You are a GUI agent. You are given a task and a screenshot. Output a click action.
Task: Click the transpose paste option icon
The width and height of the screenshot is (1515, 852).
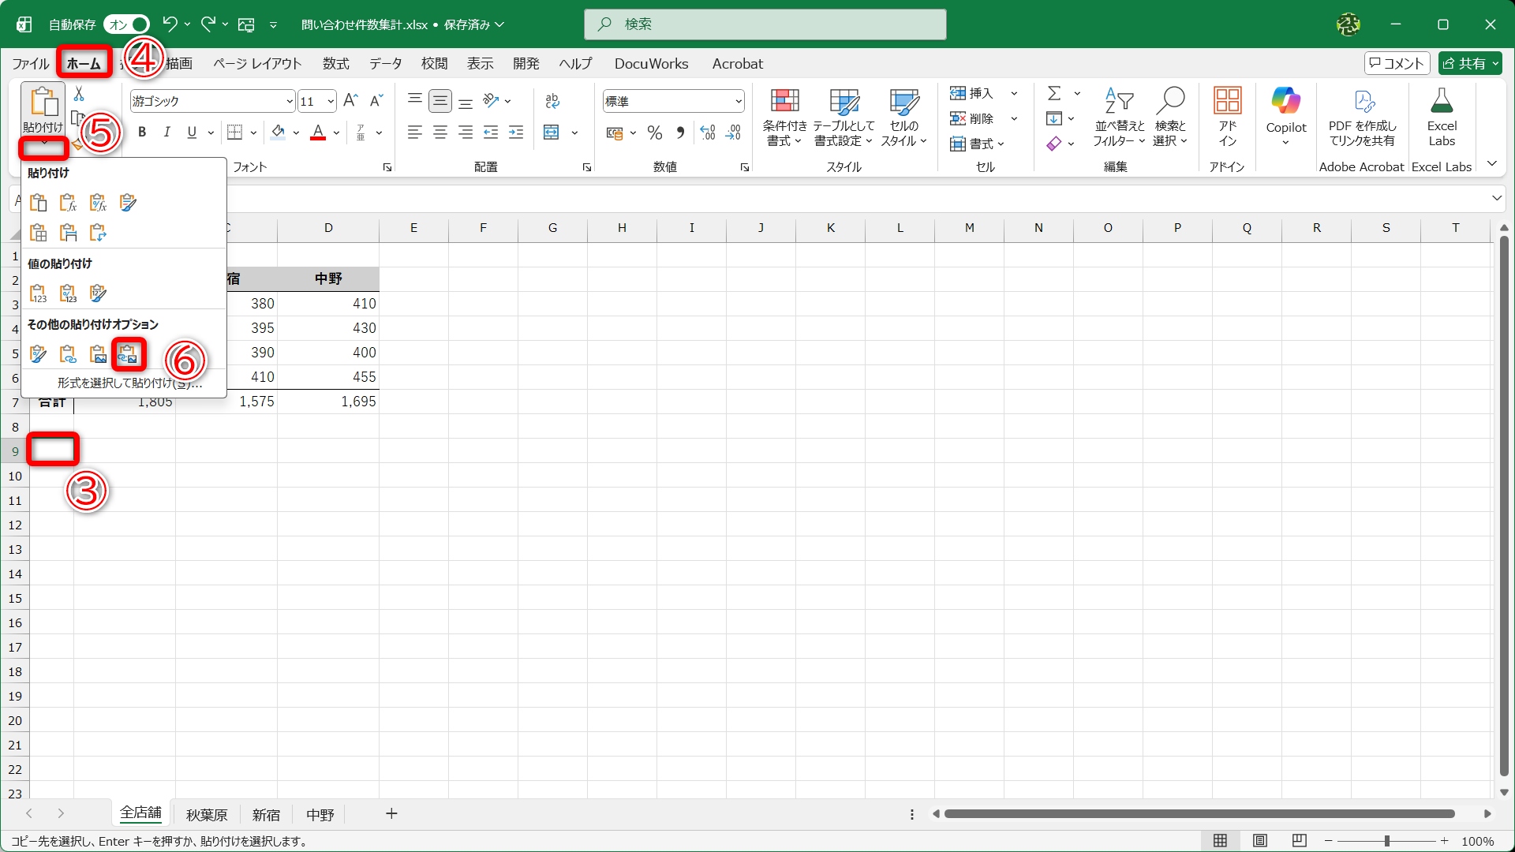click(98, 233)
